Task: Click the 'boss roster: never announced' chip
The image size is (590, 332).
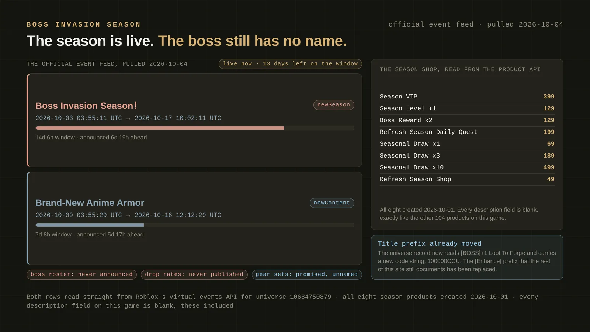Action: coord(81,274)
